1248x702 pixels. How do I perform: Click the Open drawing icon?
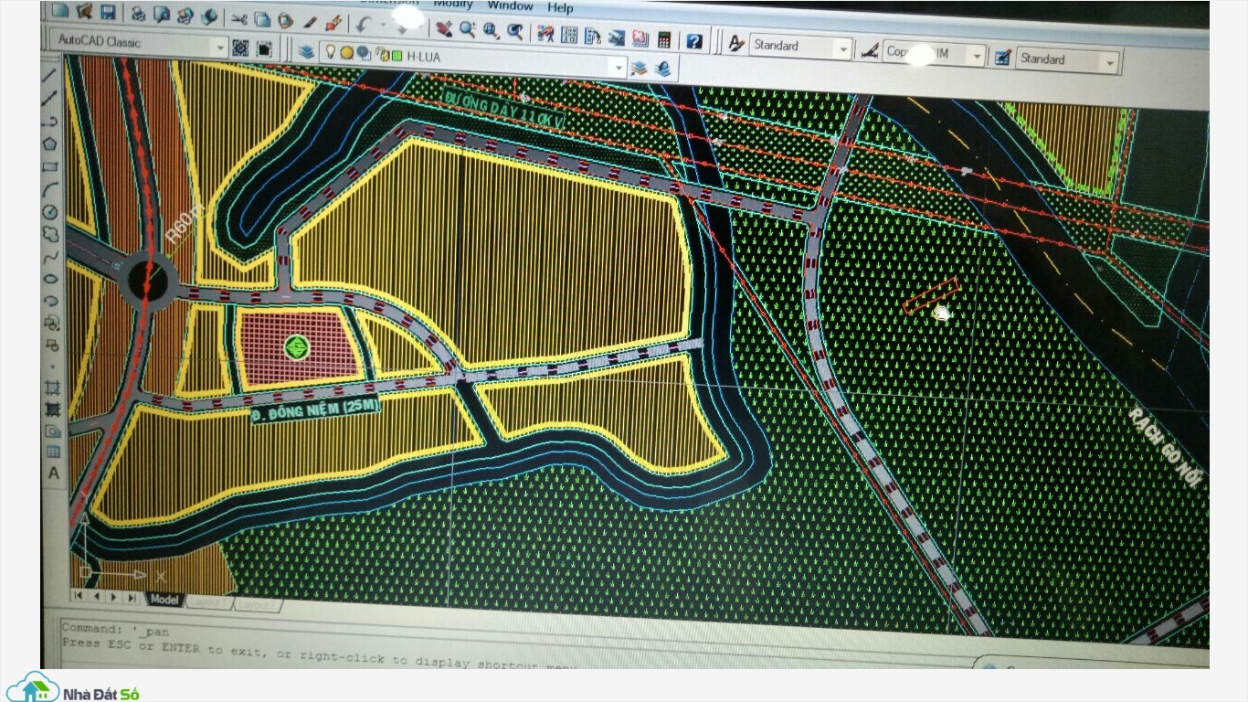[x=84, y=11]
